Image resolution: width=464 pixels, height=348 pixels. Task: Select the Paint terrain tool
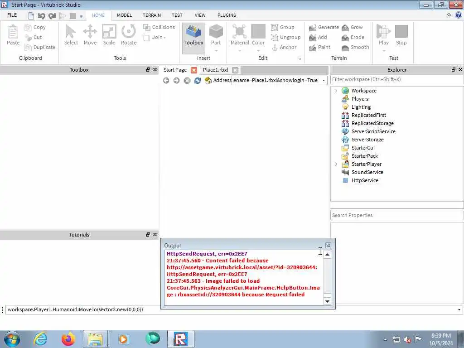coord(319,47)
